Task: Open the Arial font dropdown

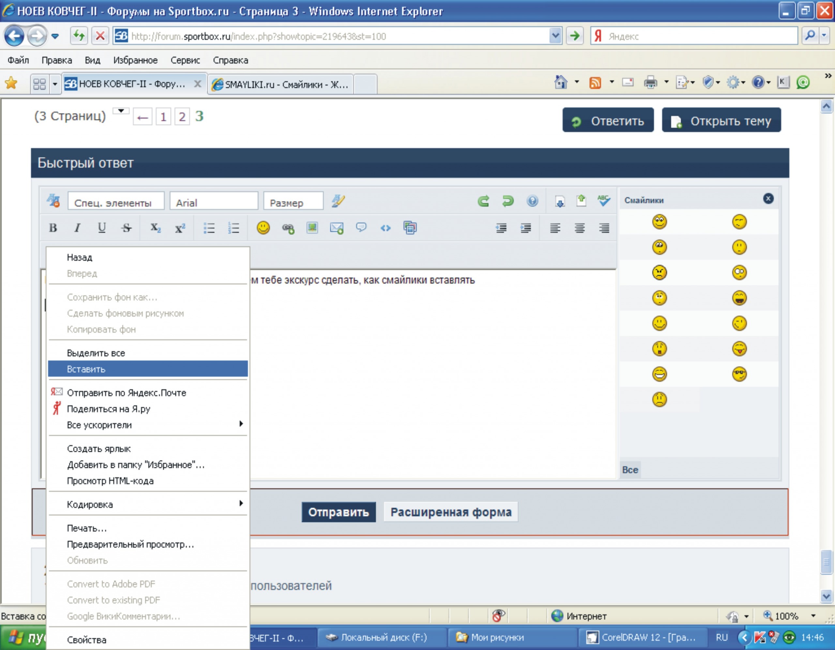Action: [214, 202]
